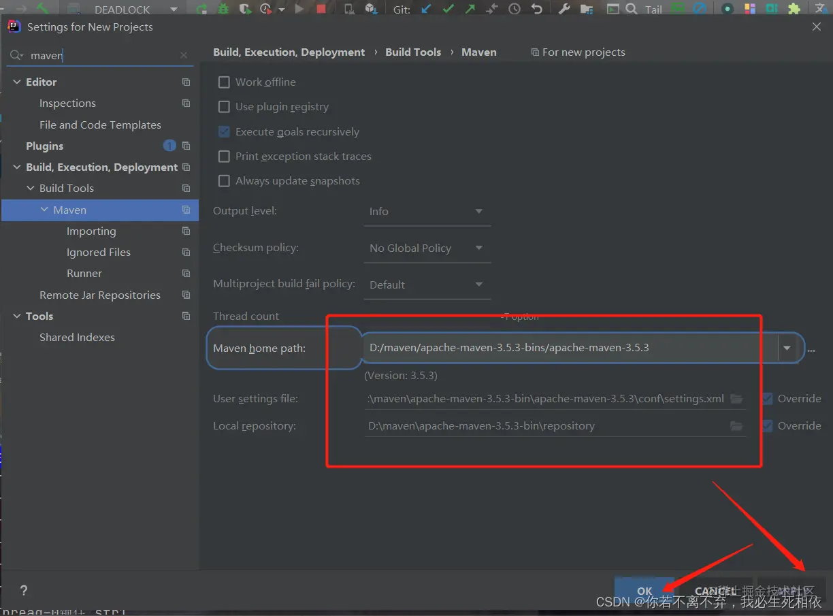
Task: Toggle Execute goals recursively checkbox
Action: coord(224,131)
